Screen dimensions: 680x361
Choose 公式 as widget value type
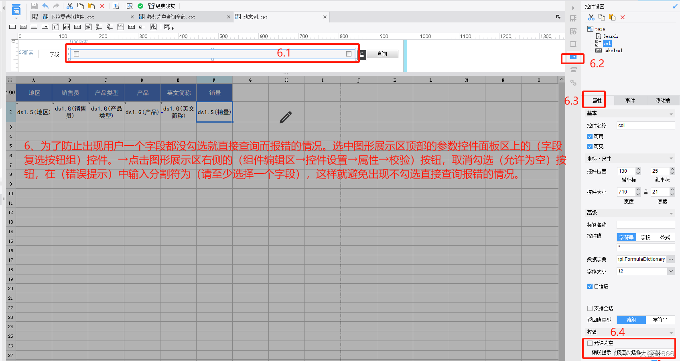coord(665,237)
